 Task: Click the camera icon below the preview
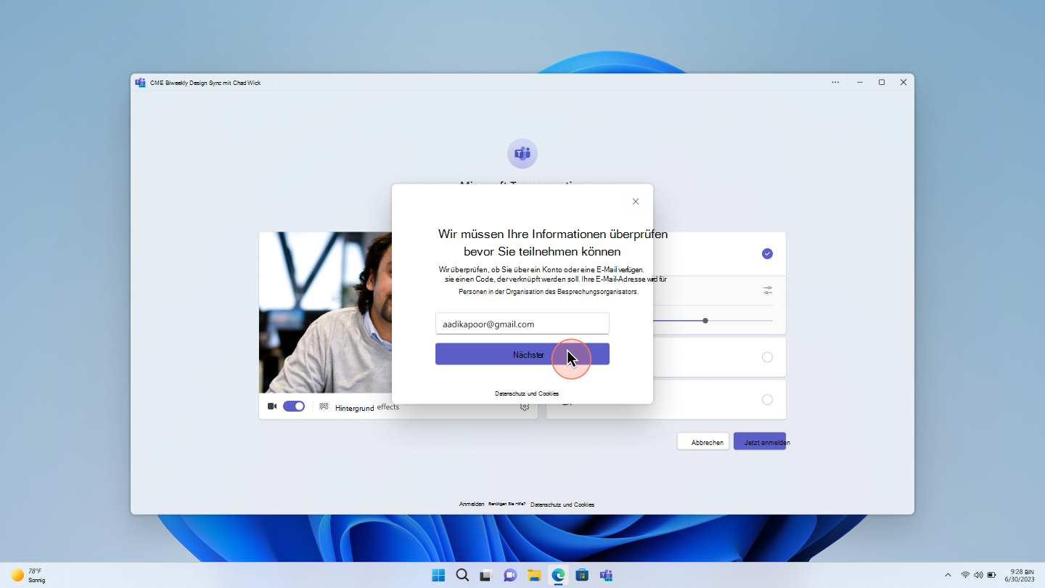(272, 407)
